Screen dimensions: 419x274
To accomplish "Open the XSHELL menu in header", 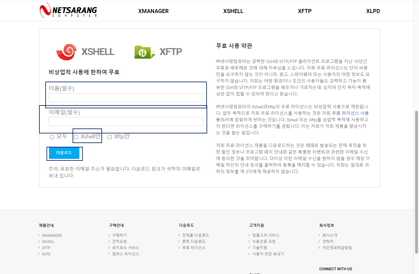I will (233, 11).
